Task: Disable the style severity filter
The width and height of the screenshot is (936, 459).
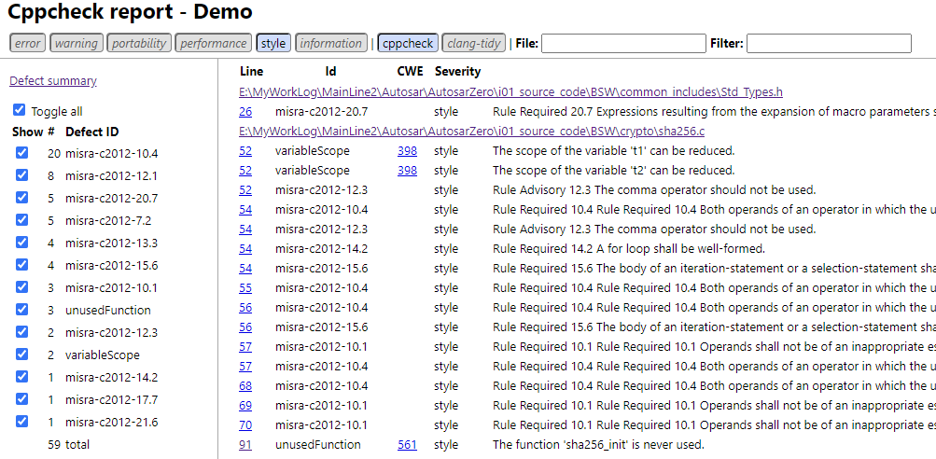Action: click(273, 43)
